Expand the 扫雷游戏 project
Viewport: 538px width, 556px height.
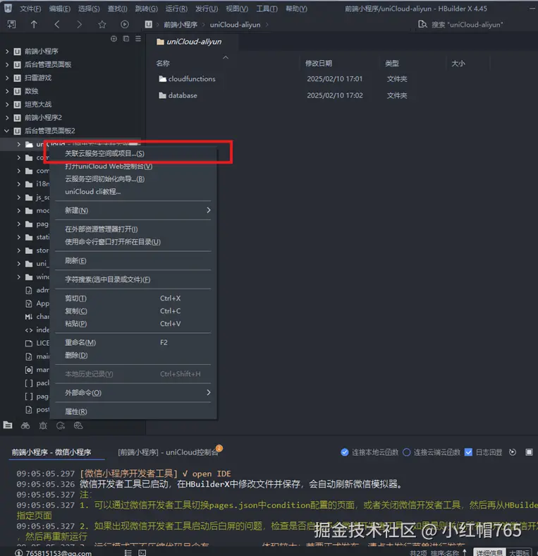pos(7,78)
